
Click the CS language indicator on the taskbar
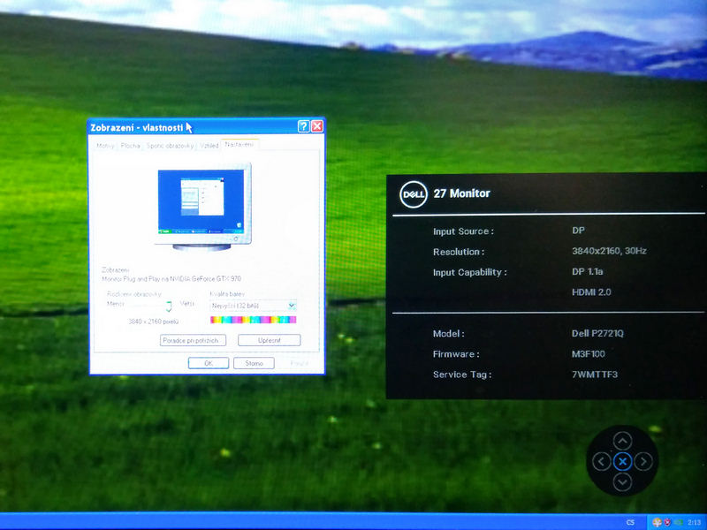tap(630, 522)
